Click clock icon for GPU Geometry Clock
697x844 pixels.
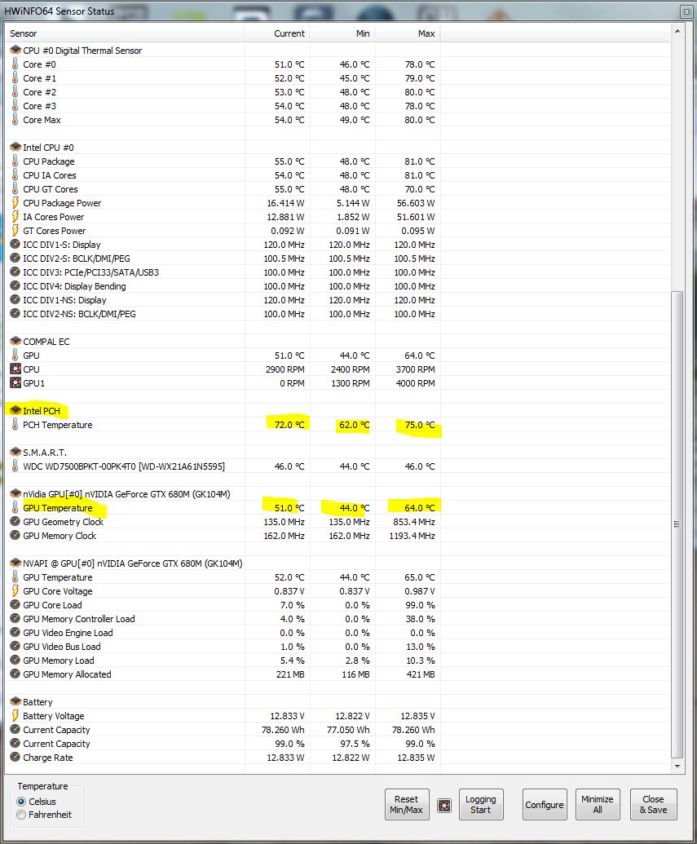click(15, 522)
